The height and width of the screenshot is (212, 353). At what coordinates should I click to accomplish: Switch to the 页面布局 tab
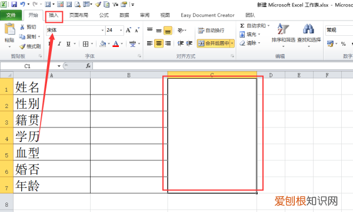click(x=79, y=15)
